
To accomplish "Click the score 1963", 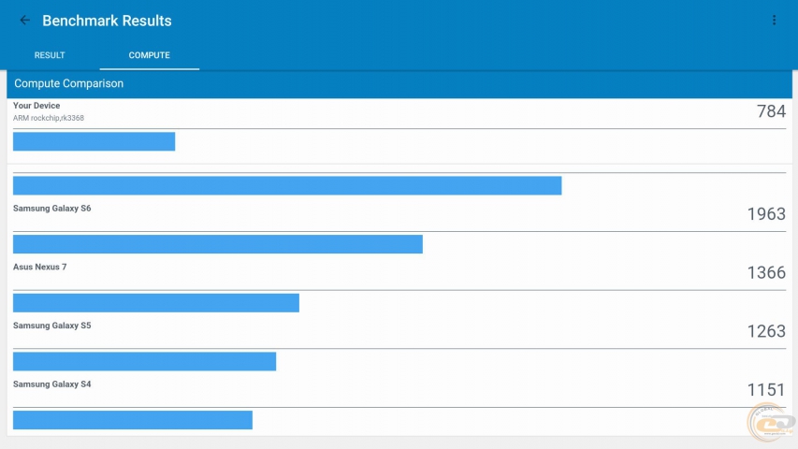I will [x=766, y=214].
